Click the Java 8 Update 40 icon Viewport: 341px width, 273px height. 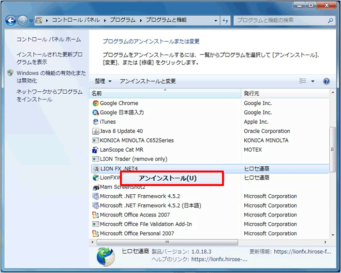pos(95,131)
